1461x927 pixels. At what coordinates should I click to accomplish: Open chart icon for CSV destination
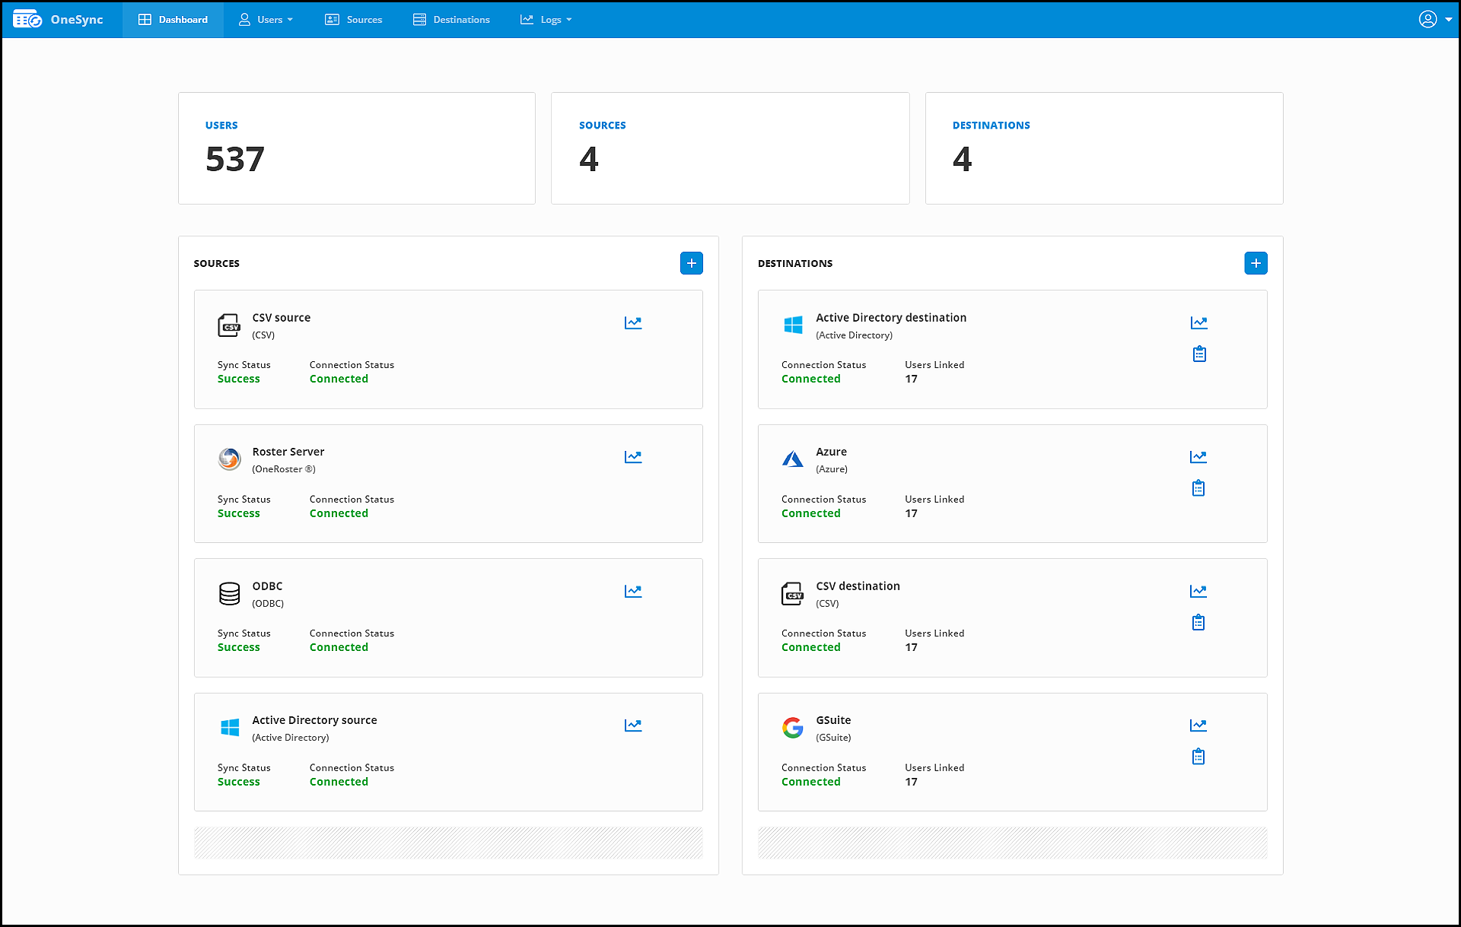(1198, 591)
